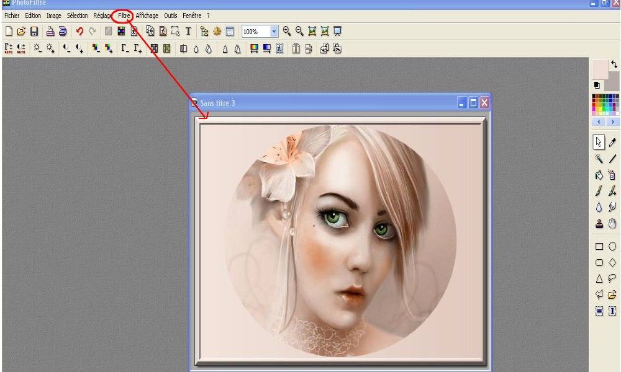Click the Hue variation rainbow icon
The height and width of the screenshot is (372, 621).
254,48
